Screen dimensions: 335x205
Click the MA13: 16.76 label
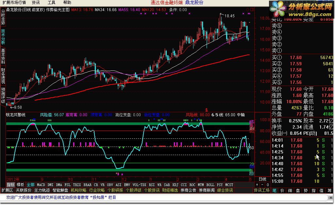pyautogui.click(x=82, y=10)
